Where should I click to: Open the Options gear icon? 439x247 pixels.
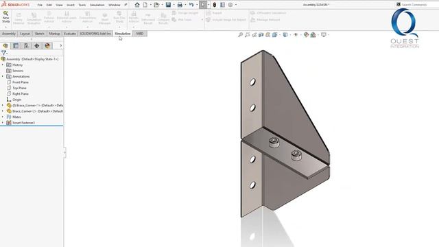tap(230, 5)
